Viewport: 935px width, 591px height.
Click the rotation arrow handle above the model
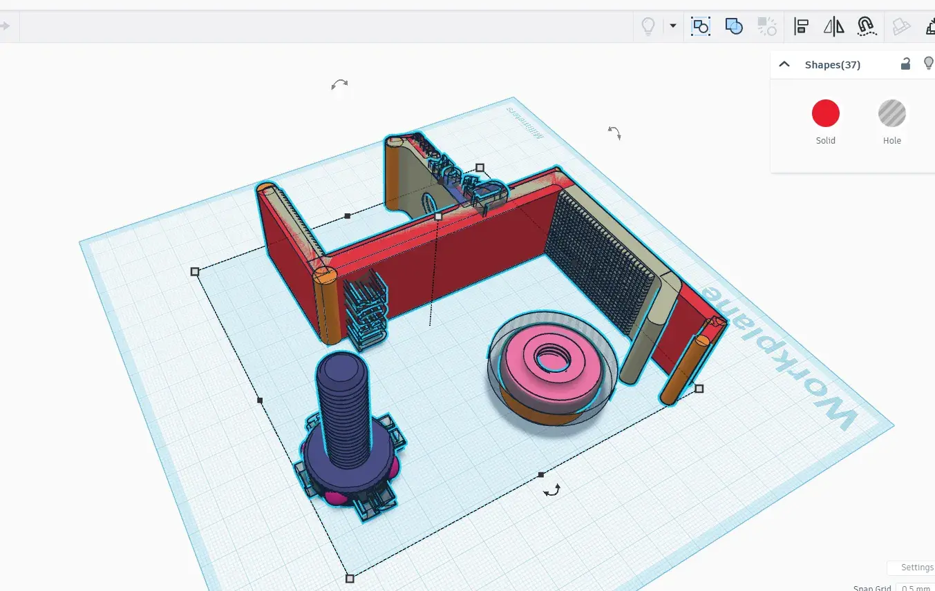click(339, 84)
